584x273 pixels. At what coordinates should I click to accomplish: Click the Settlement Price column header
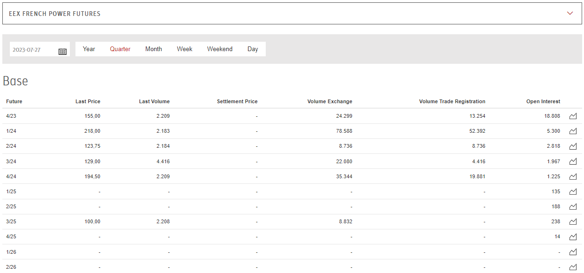[x=237, y=101]
